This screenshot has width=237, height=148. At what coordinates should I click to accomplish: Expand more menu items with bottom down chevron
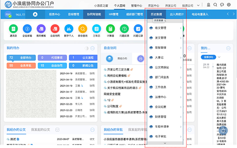tap(165, 143)
